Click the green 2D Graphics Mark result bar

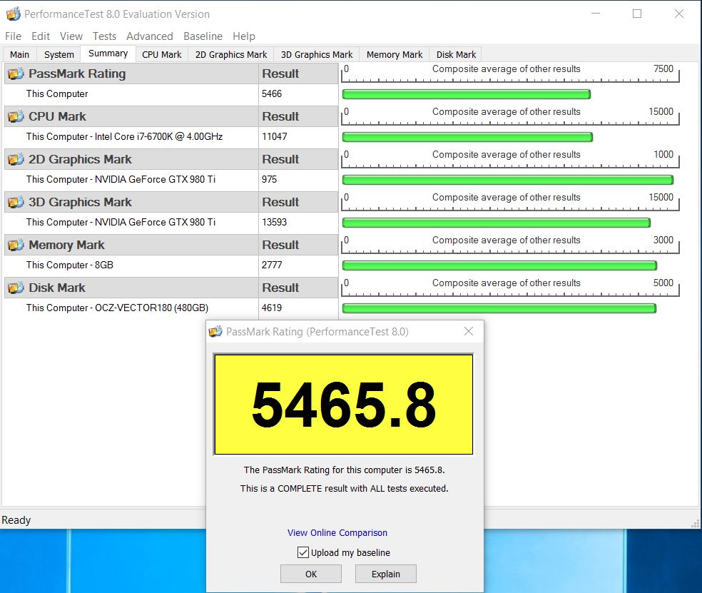point(507,180)
